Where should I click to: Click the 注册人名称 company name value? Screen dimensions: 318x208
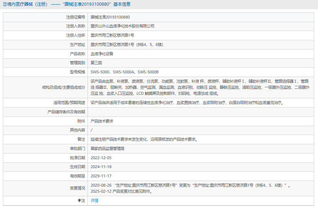[122, 26]
